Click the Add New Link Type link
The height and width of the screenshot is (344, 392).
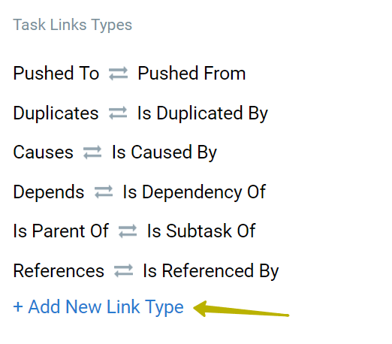[98, 306]
